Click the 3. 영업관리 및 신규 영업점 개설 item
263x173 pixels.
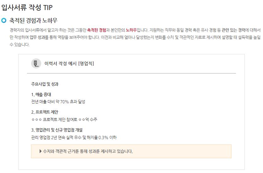pyautogui.click(x=57, y=130)
